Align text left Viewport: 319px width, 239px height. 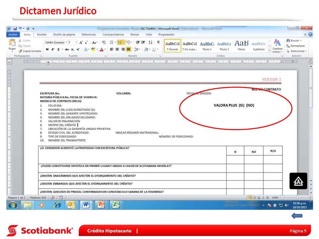click(112, 49)
